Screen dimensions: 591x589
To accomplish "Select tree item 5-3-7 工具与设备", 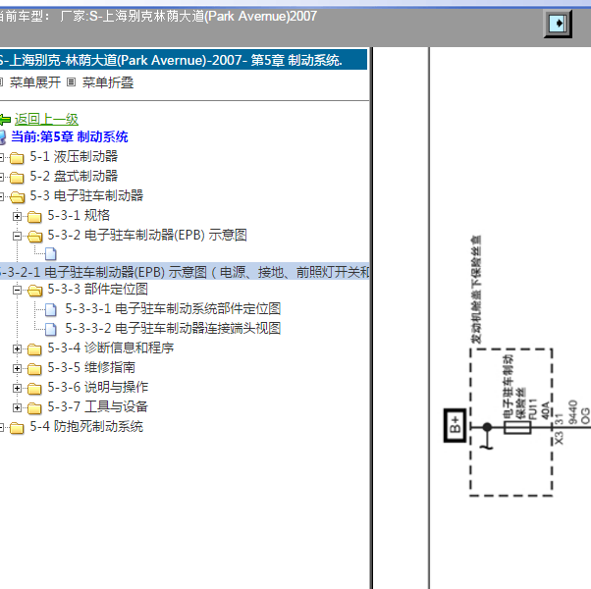I will coord(98,406).
